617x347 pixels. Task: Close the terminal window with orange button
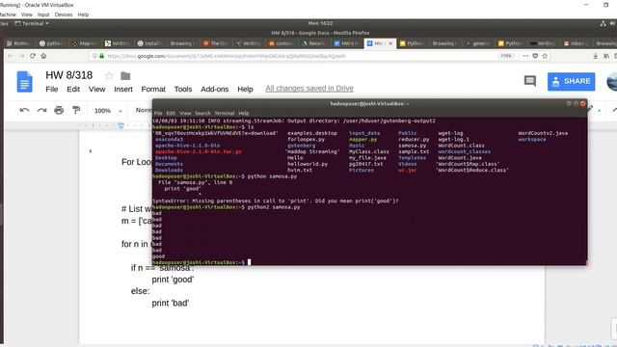point(582,103)
